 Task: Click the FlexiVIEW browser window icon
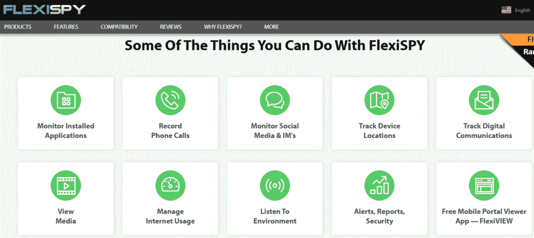(484, 185)
